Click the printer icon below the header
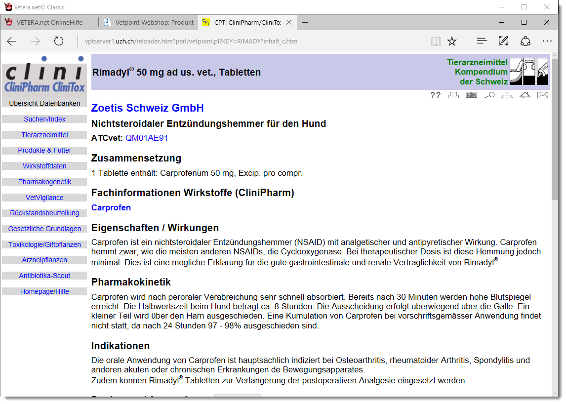The image size is (566, 404). point(453,95)
